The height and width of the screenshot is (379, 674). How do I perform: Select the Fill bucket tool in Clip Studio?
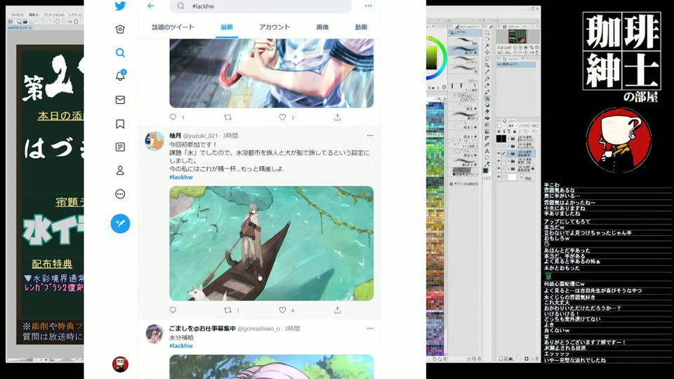[487, 118]
